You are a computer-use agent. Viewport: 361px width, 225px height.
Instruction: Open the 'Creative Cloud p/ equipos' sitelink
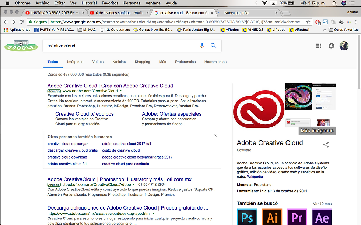pyautogui.click(x=84, y=114)
